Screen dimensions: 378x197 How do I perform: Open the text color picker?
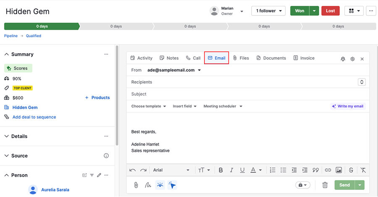coord(256,170)
